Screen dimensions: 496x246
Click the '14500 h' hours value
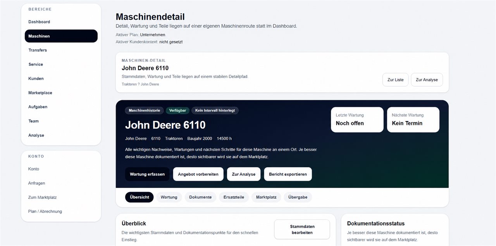(224, 138)
